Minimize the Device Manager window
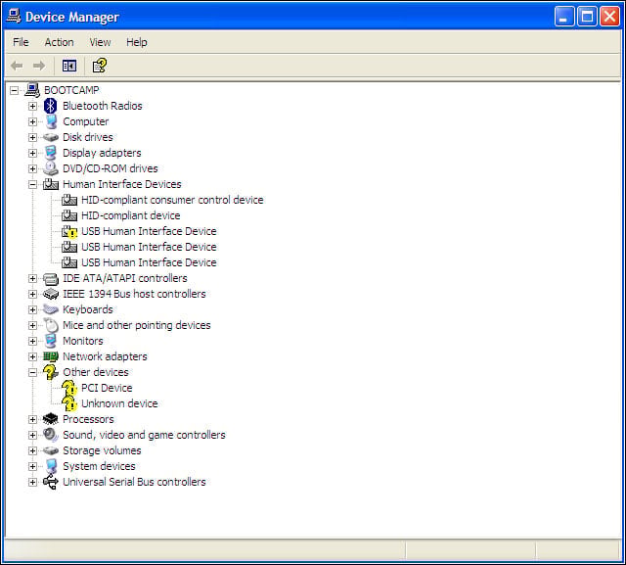 564,17
